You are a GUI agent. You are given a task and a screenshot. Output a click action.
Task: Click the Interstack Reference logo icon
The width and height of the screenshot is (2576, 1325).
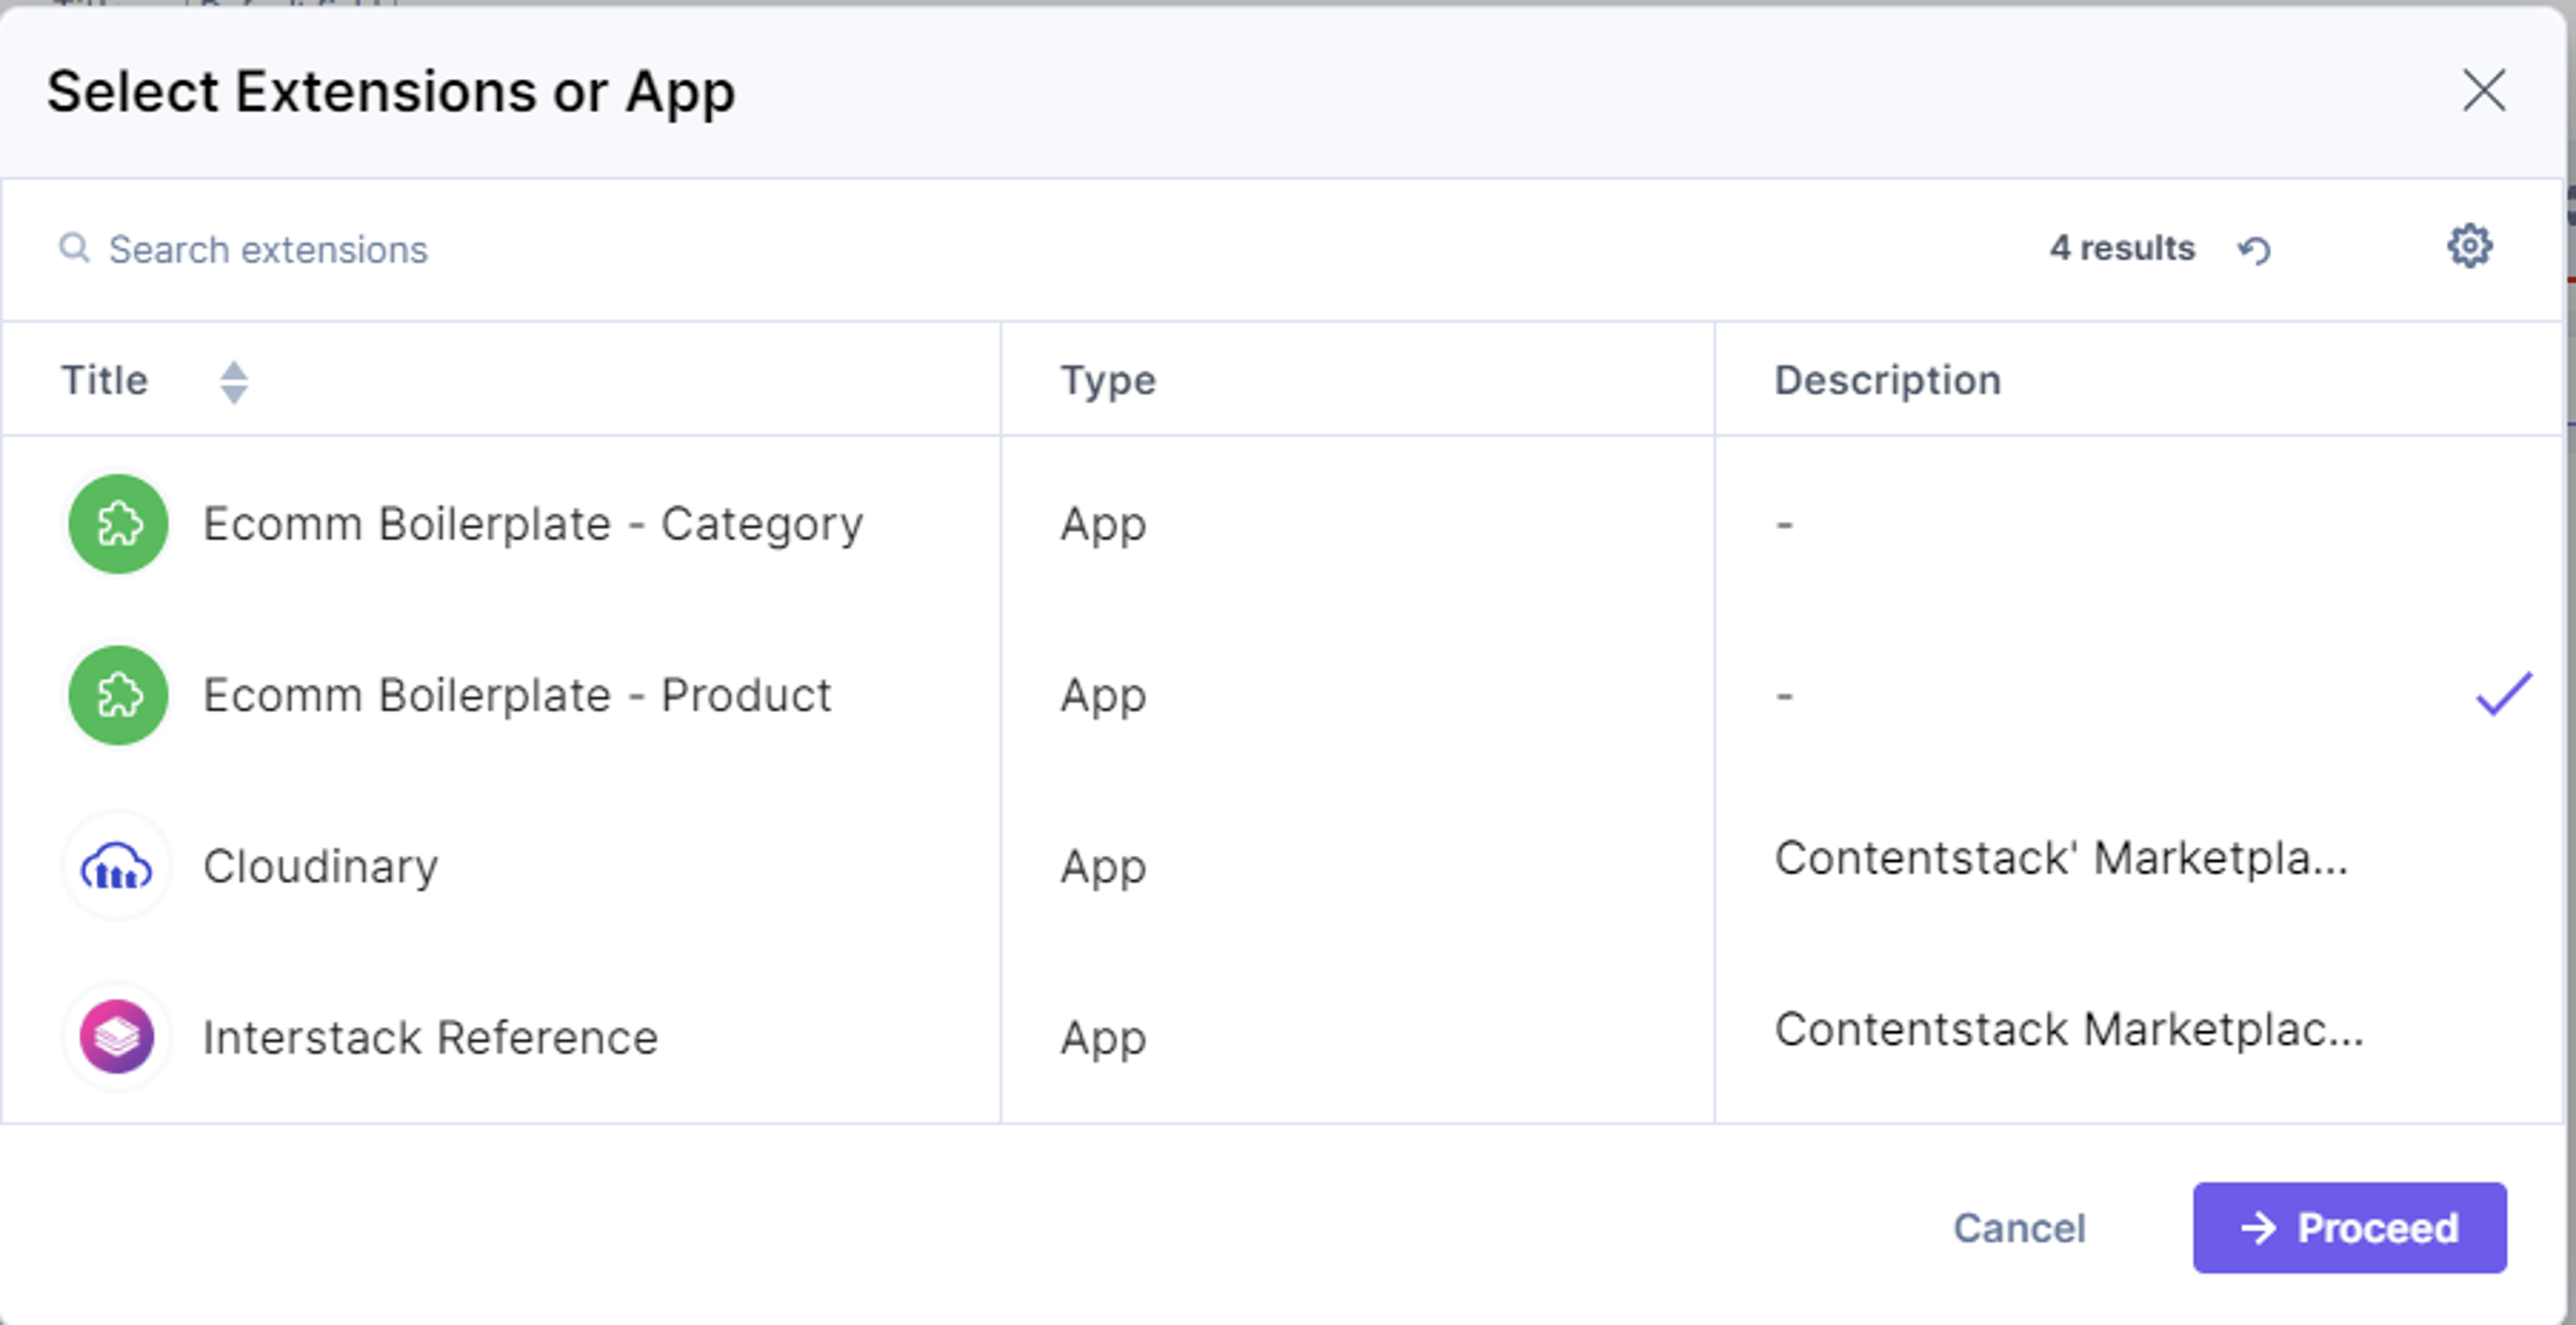click(x=117, y=1037)
